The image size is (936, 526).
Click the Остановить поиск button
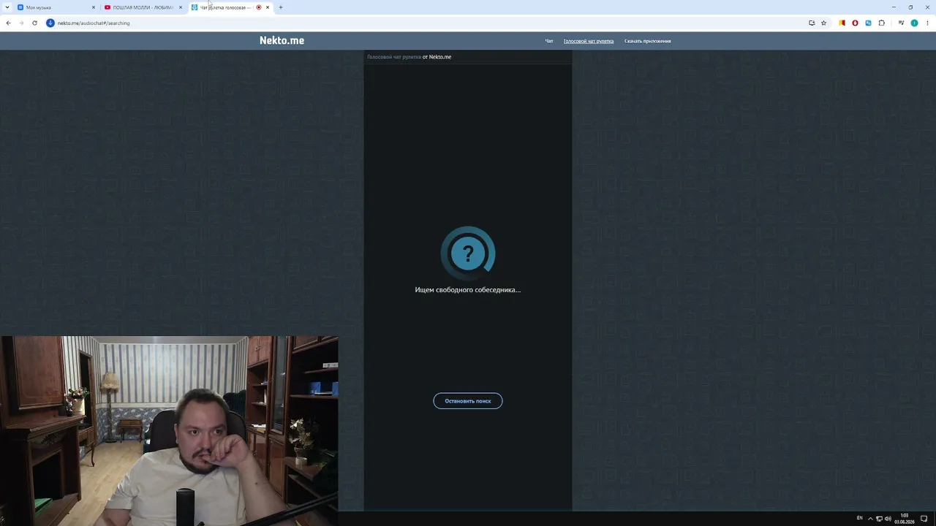tap(468, 401)
